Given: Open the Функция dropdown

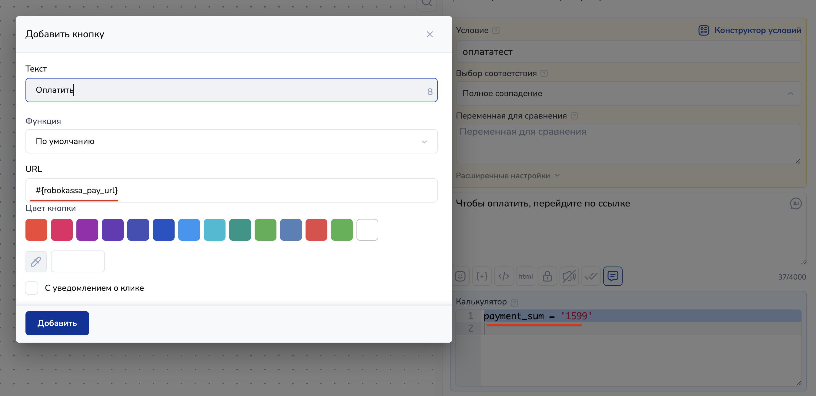Looking at the screenshot, I should pyautogui.click(x=231, y=141).
